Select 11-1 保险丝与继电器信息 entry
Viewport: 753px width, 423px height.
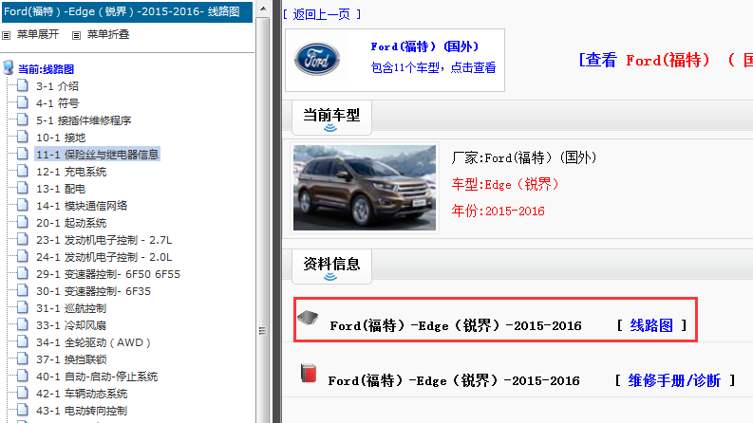(x=97, y=155)
